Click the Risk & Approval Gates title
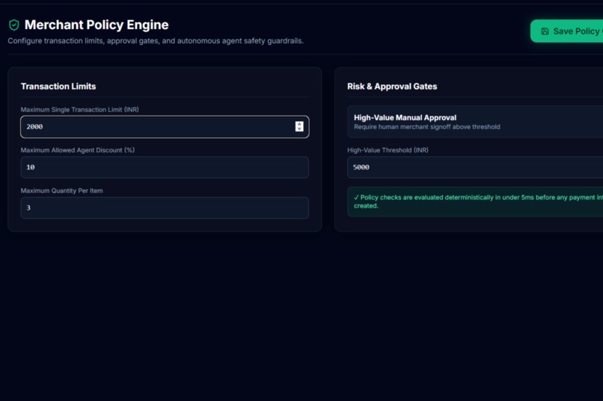The image size is (603, 401). (x=392, y=87)
